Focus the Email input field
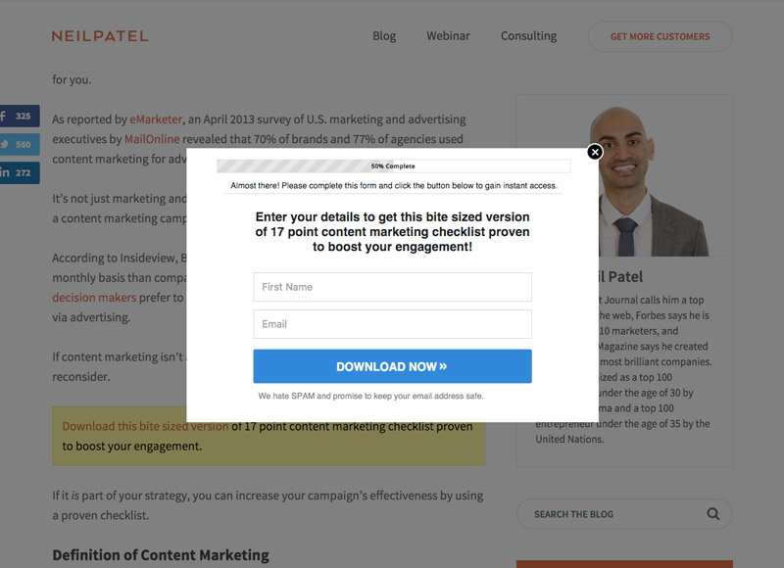Viewport: 784px width, 568px height. click(393, 324)
